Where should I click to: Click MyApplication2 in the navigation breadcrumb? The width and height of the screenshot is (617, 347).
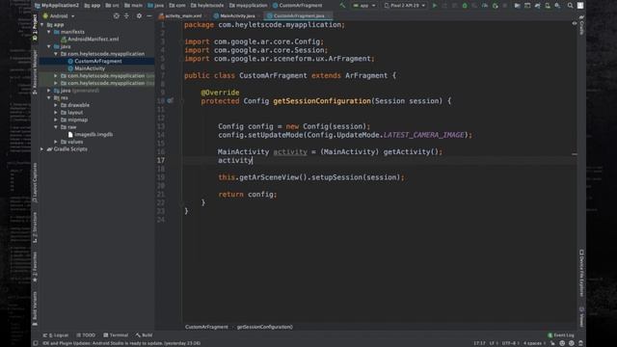tap(57, 6)
